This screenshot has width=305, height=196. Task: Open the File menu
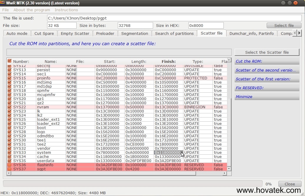[5, 10]
